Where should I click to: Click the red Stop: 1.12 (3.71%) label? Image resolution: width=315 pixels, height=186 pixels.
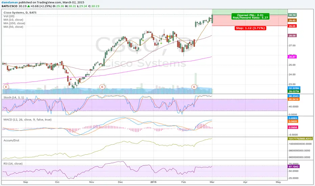(250, 28)
